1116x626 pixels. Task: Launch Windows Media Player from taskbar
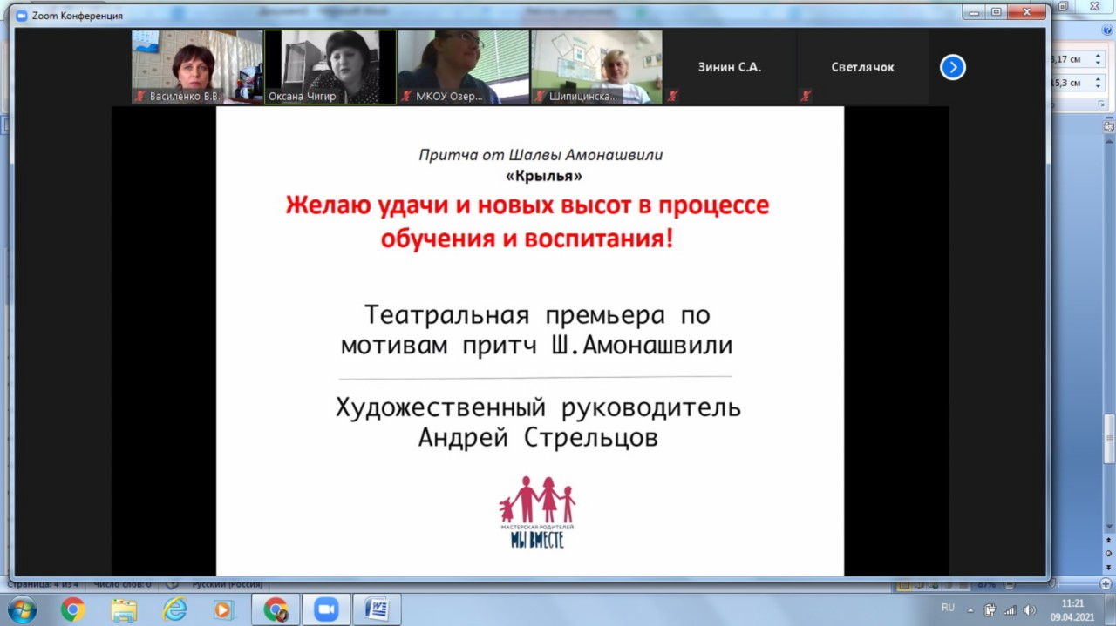coord(225,609)
